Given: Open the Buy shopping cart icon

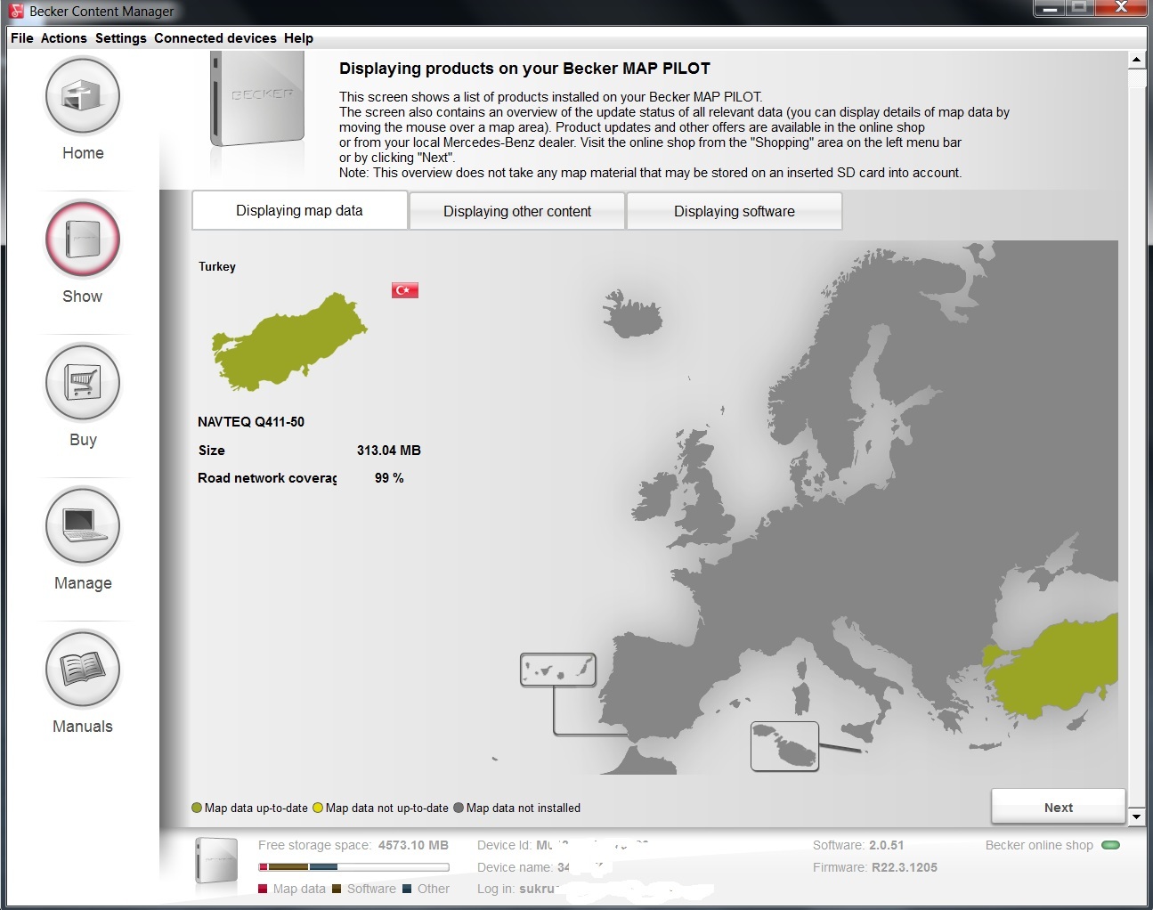Looking at the screenshot, I should click(x=83, y=382).
